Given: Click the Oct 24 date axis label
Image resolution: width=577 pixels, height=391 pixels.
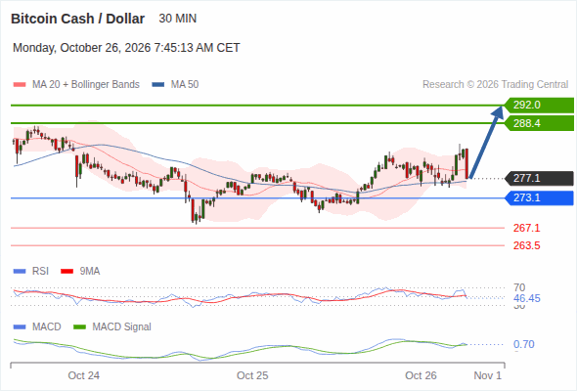Looking at the screenshot, I should tap(84, 375).
